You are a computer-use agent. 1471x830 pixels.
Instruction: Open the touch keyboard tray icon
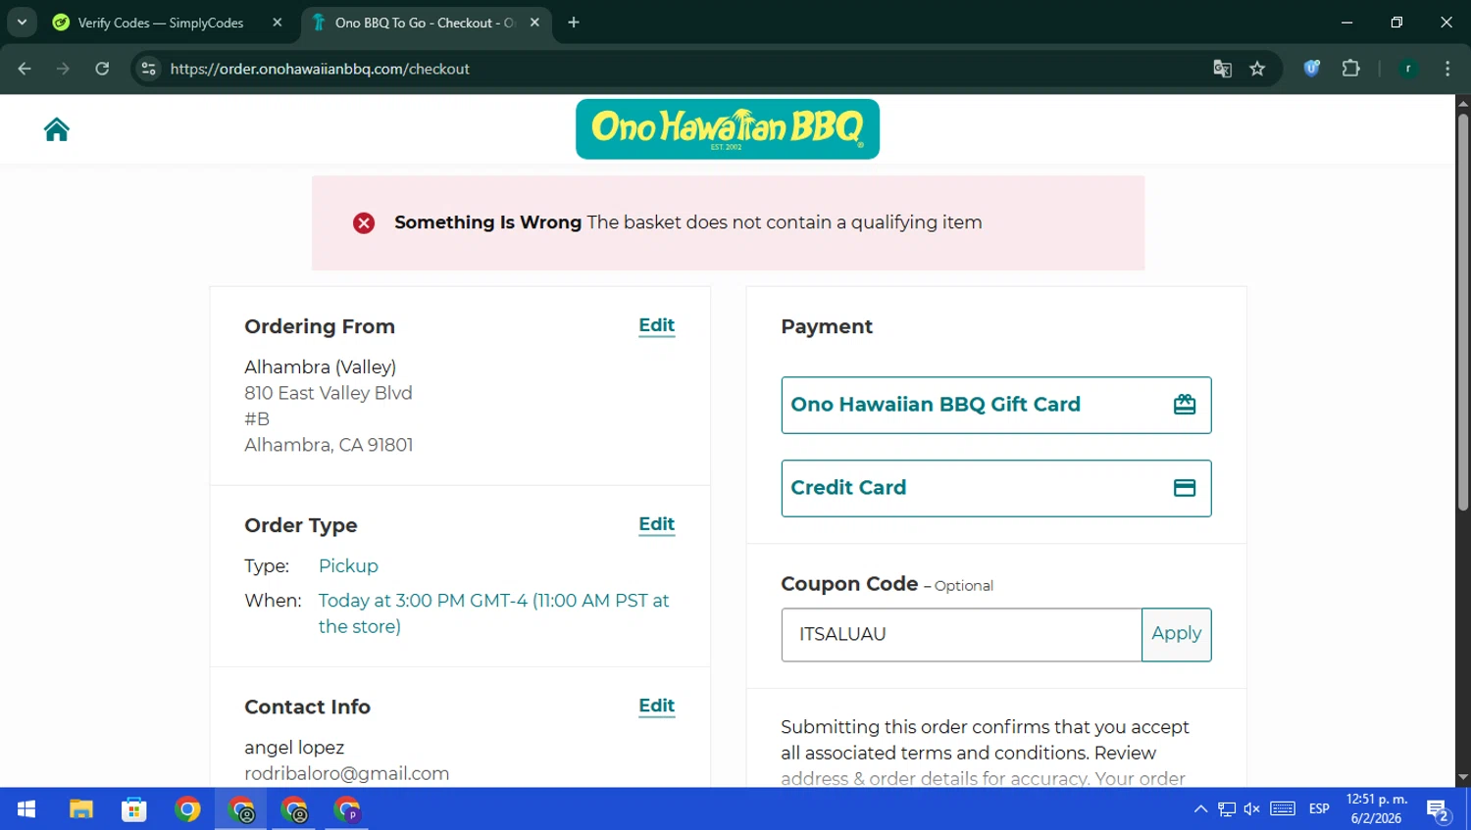(x=1283, y=809)
